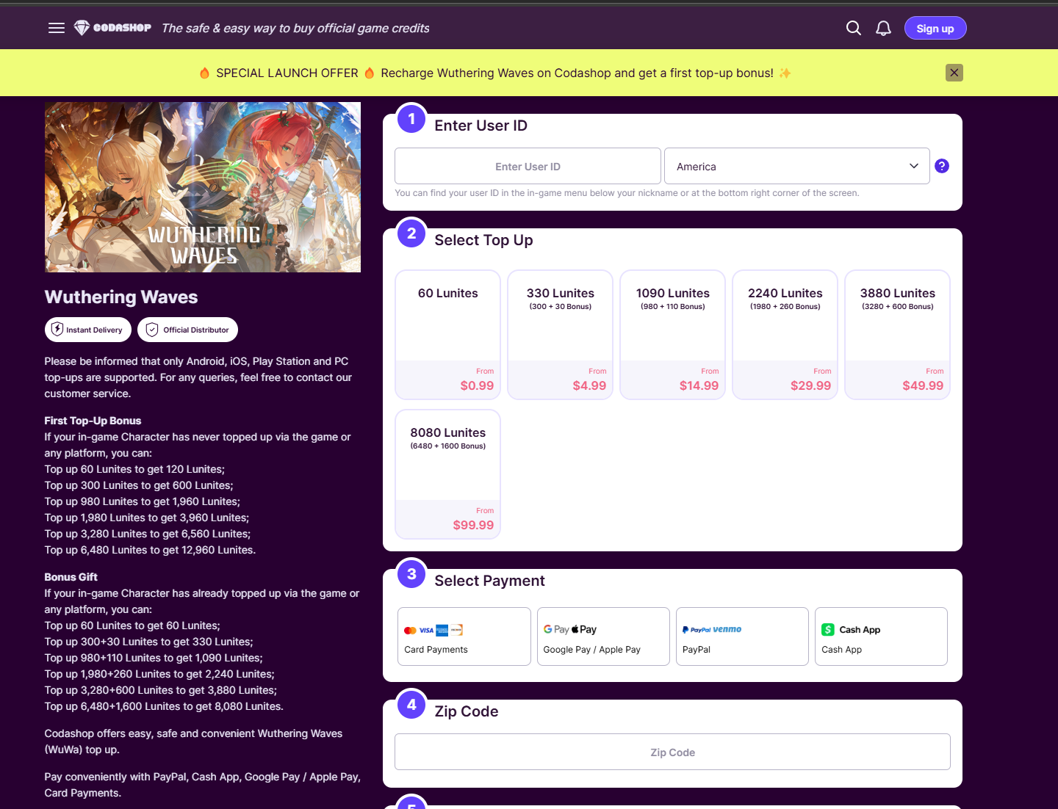This screenshot has height=809, width=1058.
Task: Choose Card Payments method
Action: (x=464, y=636)
